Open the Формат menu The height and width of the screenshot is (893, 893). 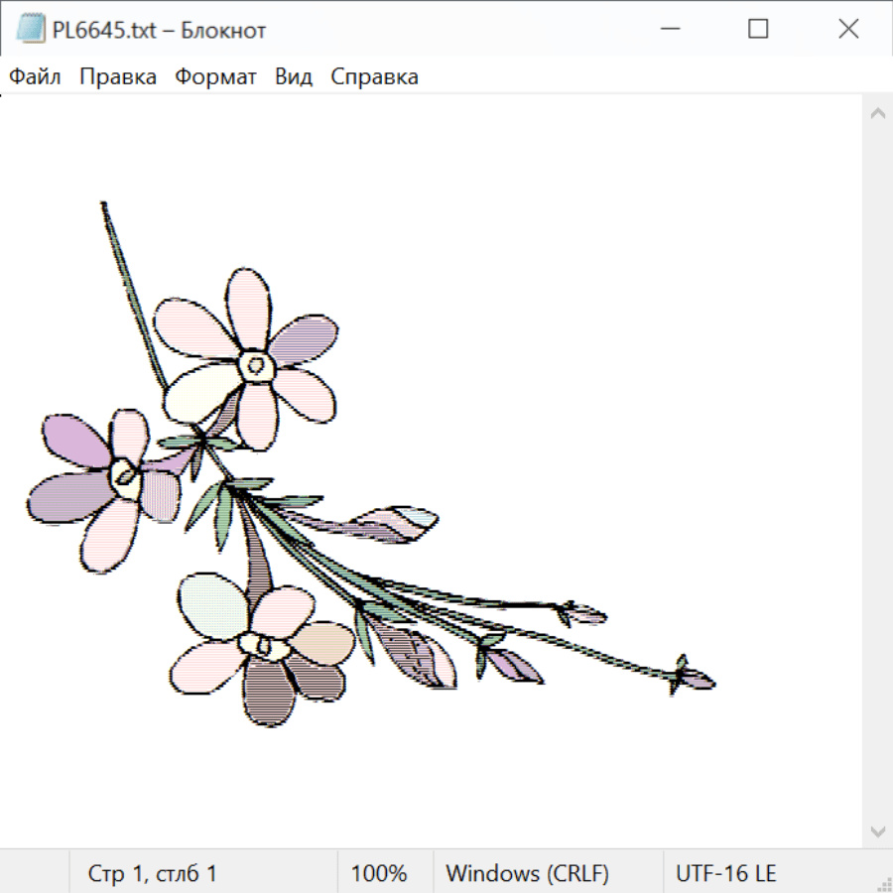tap(215, 77)
